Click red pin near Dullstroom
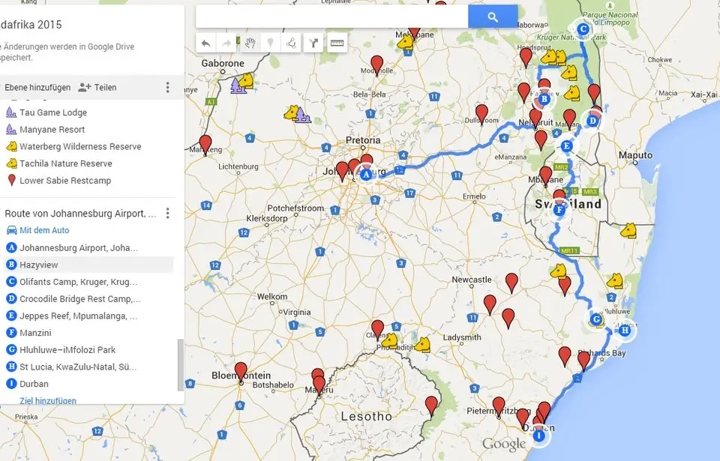This screenshot has height=461, width=720. coord(481,114)
